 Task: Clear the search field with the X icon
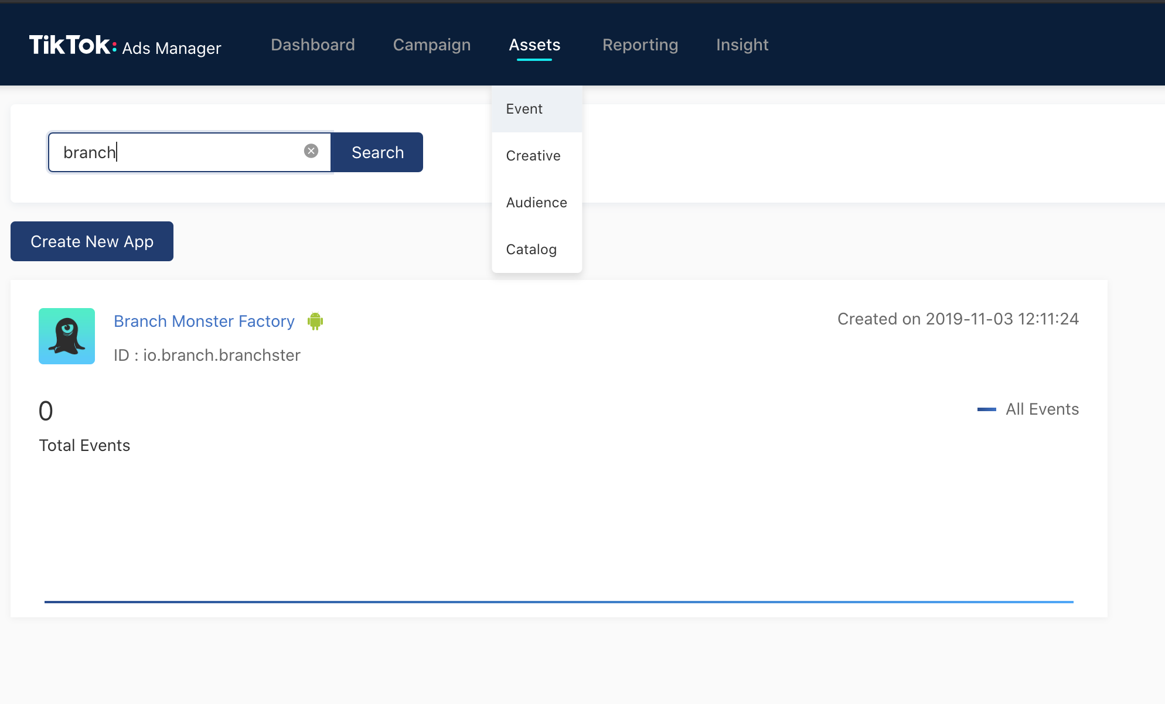(x=311, y=151)
